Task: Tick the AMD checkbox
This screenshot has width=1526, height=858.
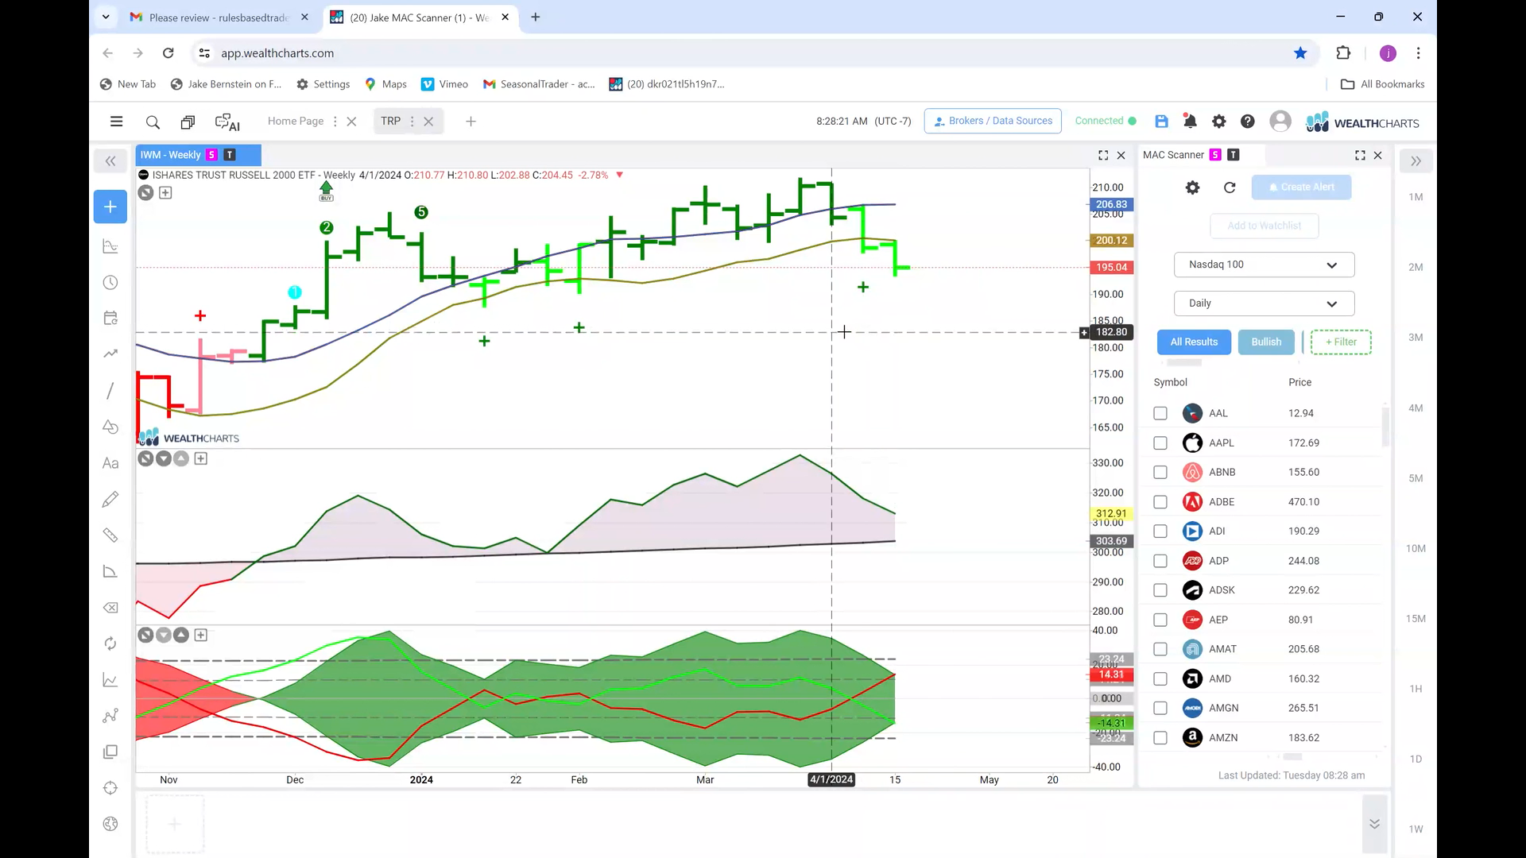Action: [1160, 678]
